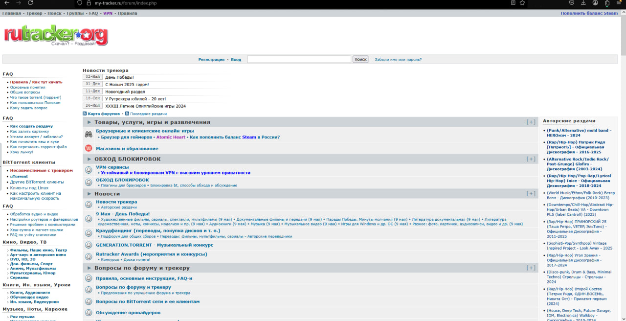The image size is (626, 321).
Task: Click the feed icon beside Карта форумов
Action: coord(85,114)
